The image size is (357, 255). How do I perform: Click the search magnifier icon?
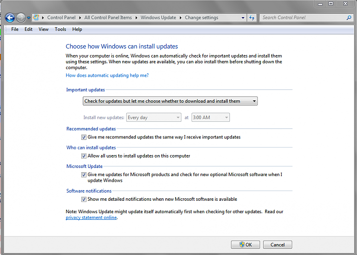(349, 18)
